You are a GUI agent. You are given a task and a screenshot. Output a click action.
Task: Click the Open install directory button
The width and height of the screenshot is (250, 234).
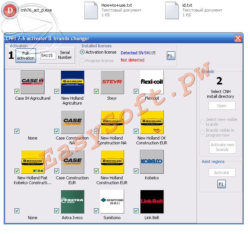tap(222, 106)
